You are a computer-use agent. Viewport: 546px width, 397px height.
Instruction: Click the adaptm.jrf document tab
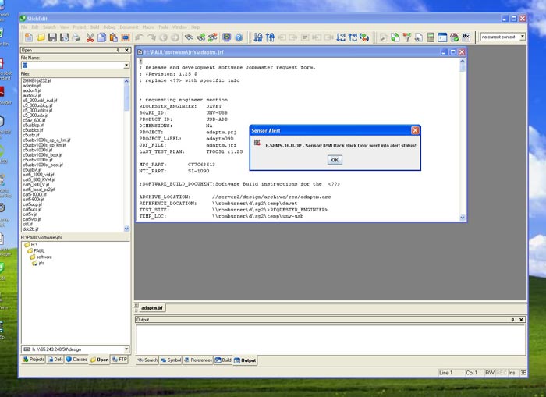coord(151,308)
